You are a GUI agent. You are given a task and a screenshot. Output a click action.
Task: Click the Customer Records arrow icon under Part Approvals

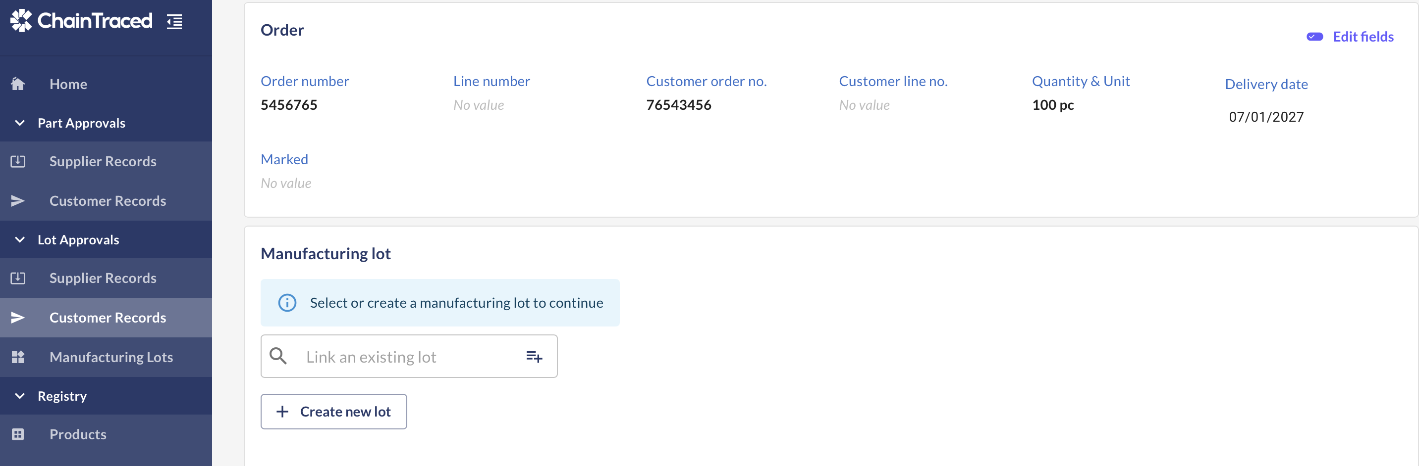tap(18, 201)
